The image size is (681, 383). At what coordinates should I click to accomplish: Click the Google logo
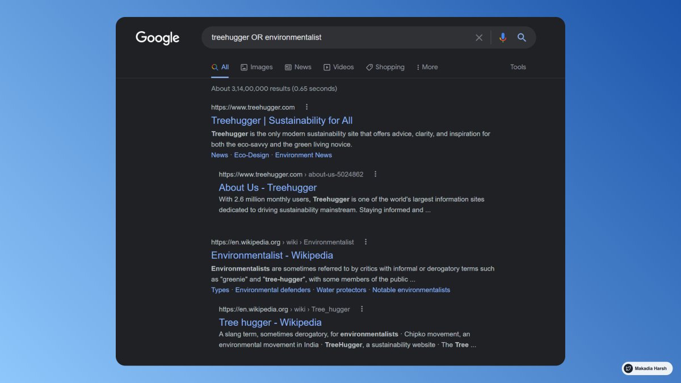tap(157, 37)
